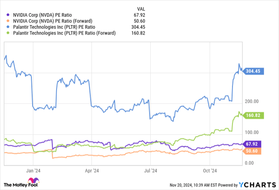Select the NVIDIA PE Ratio (Forward) legend label
The width and height of the screenshot is (279, 190).
pyautogui.click(x=53, y=20)
